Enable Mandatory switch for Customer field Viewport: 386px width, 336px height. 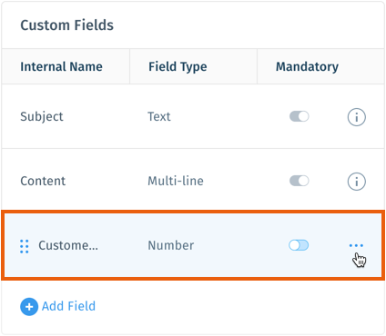pos(299,245)
